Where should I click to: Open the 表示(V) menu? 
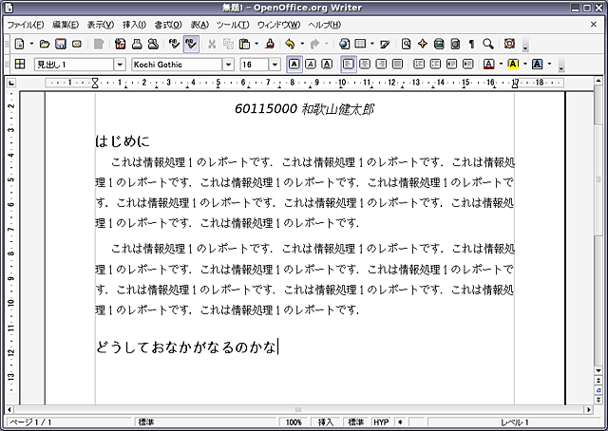(101, 25)
